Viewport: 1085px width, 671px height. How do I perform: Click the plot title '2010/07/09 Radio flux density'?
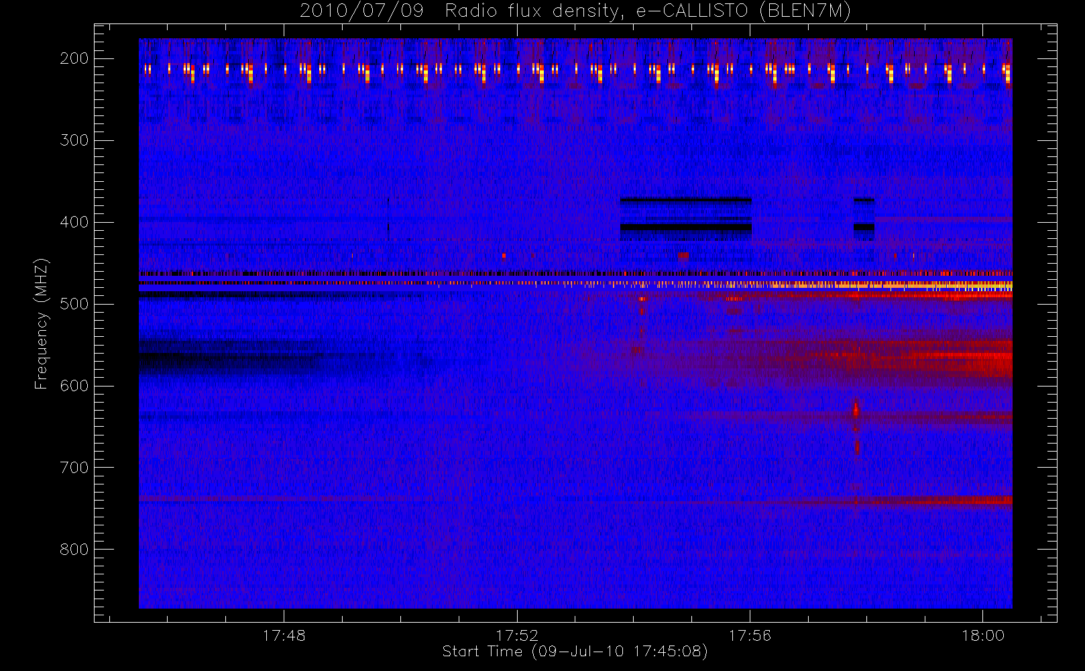(575, 11)
